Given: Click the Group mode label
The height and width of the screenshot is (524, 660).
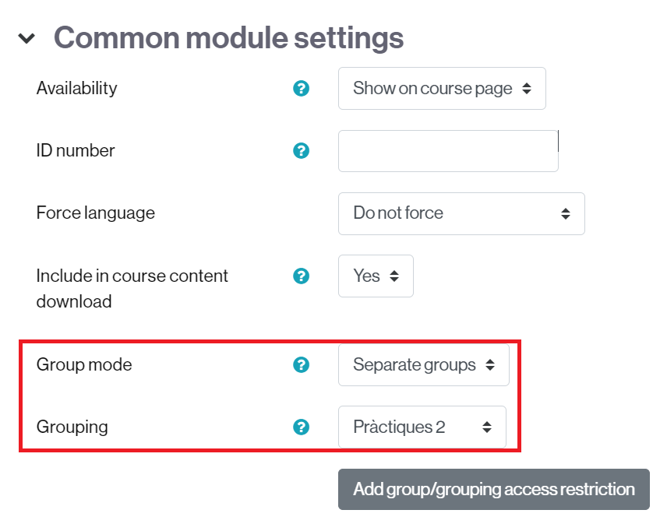Looking at the screenshot, I should [x=84, y=364].
